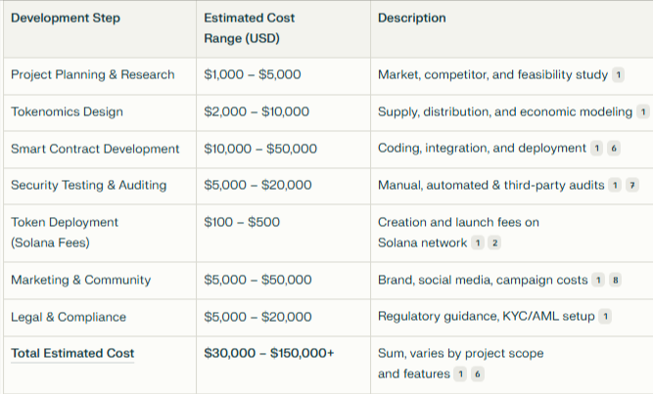Open citation 6 after 'and features'
The image size is (653, 394).
[x=478, y=374]
